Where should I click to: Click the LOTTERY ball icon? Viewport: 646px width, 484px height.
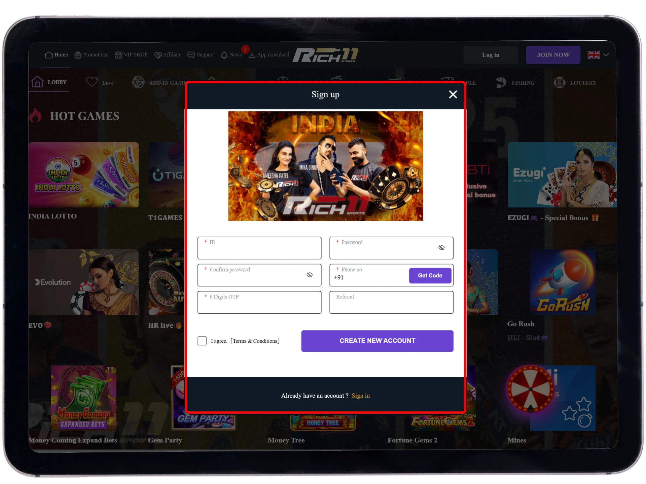(560, 82)
